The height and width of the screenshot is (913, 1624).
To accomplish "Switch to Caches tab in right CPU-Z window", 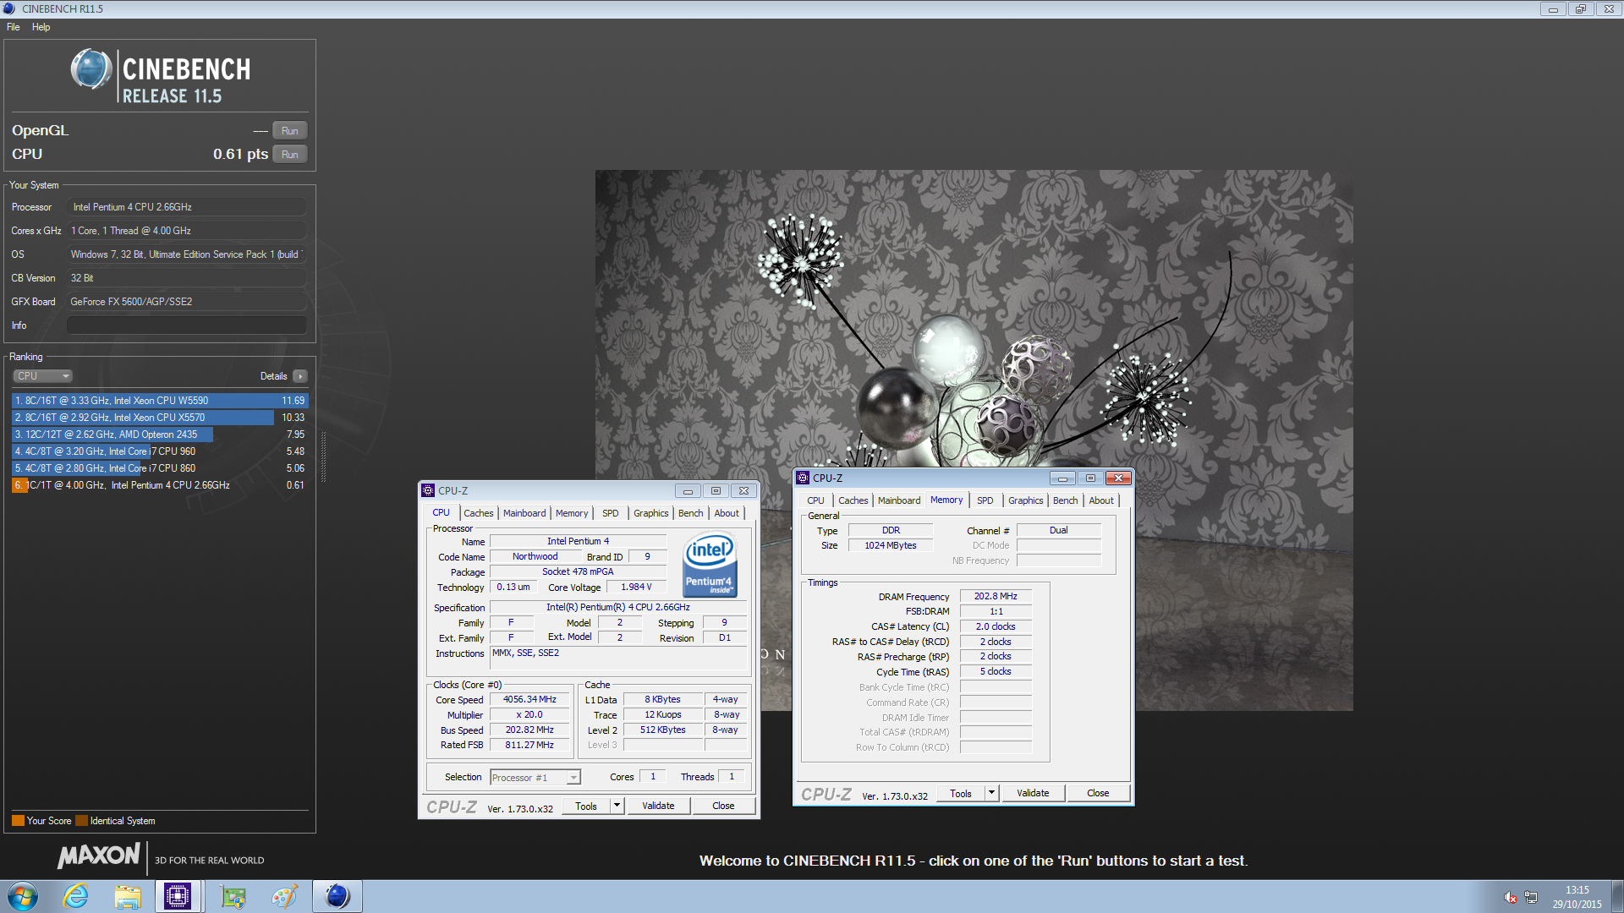I will (x=853, y=500).
